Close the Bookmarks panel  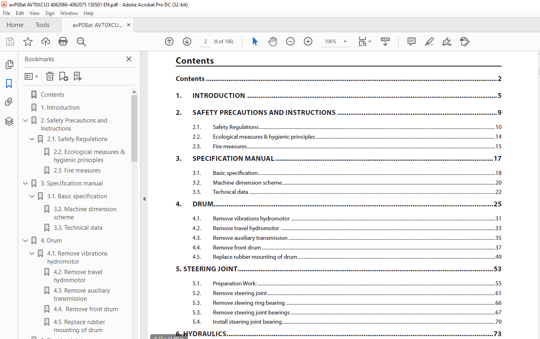pyautogui.click(x=129, y=59)
